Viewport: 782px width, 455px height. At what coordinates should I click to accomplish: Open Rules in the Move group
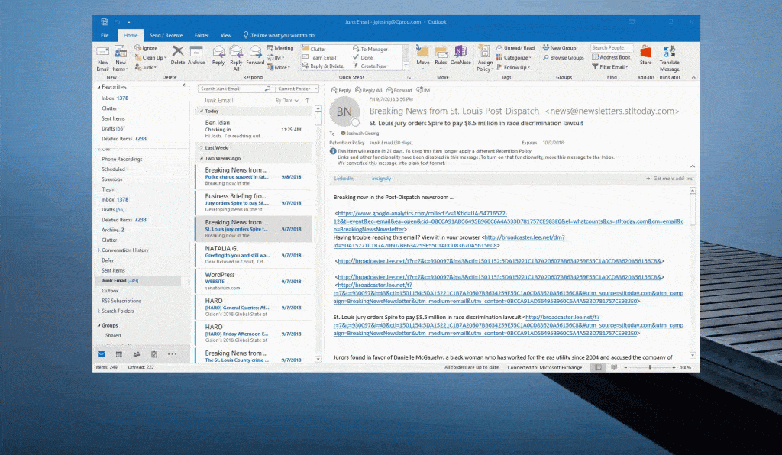[441, 57]
